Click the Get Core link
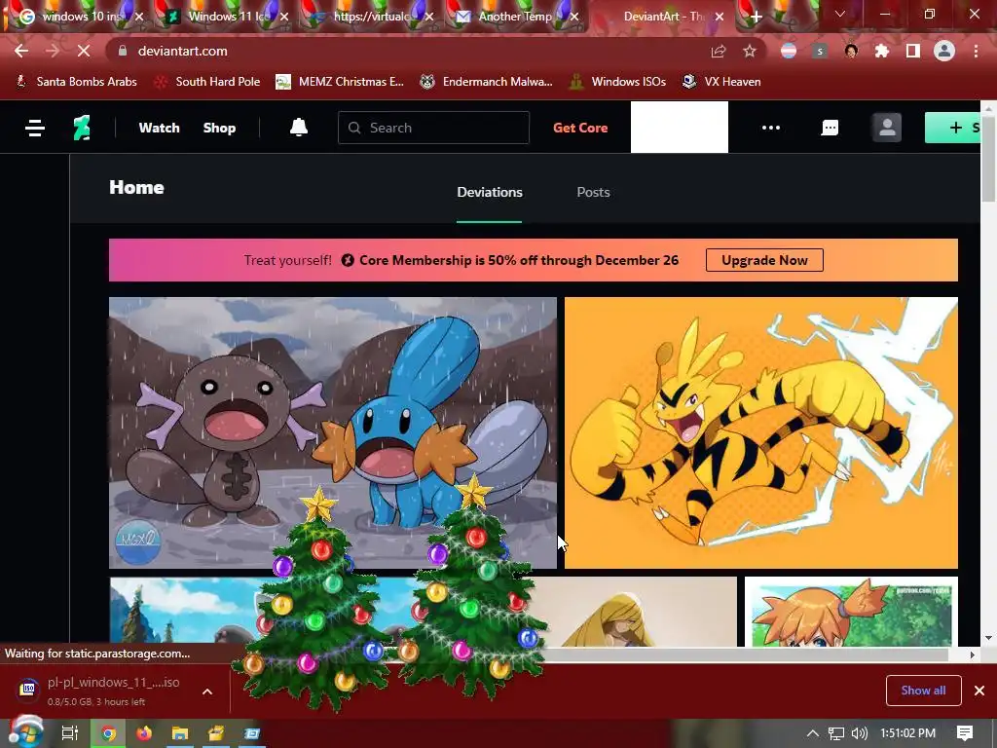 [580, 128]
